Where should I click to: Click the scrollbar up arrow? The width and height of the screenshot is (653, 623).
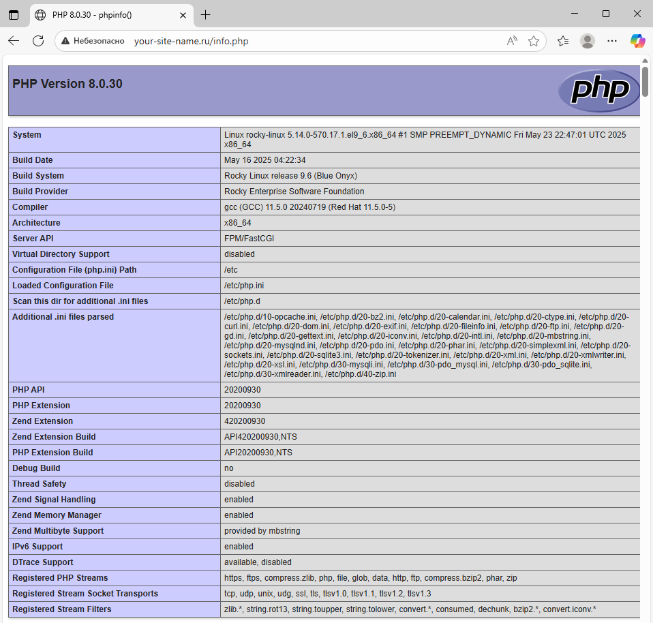click(x=645, y=61)
